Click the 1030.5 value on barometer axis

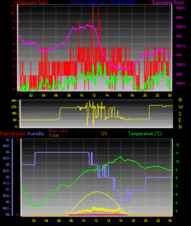pos(180,65)
